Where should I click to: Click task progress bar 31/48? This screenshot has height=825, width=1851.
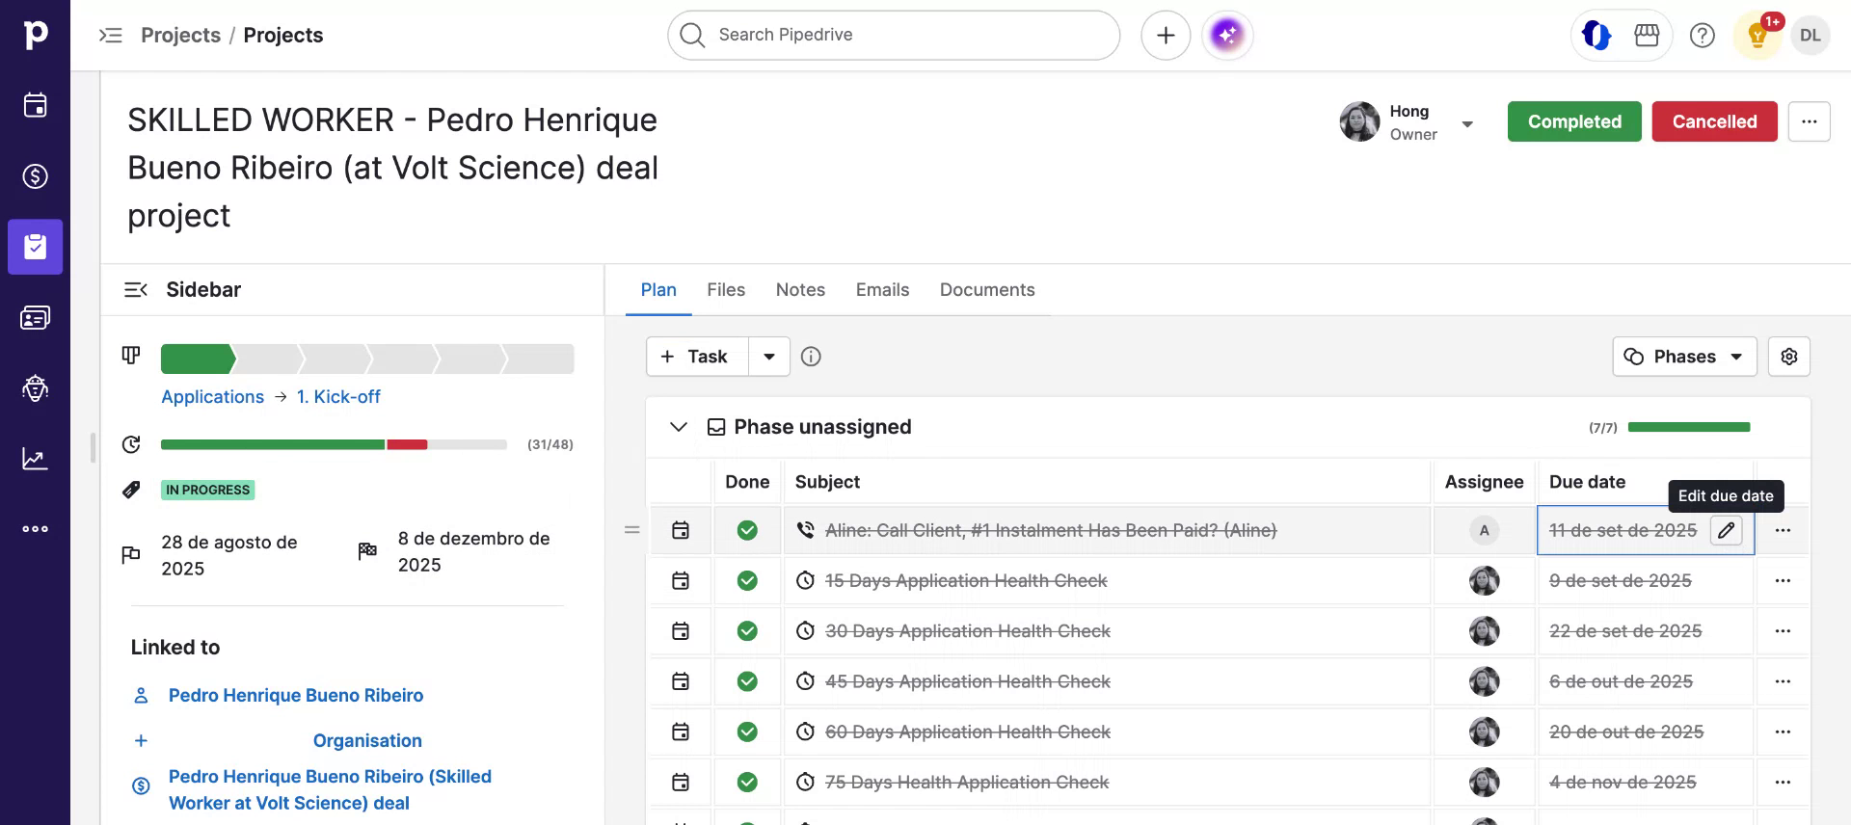coord(334,444)
